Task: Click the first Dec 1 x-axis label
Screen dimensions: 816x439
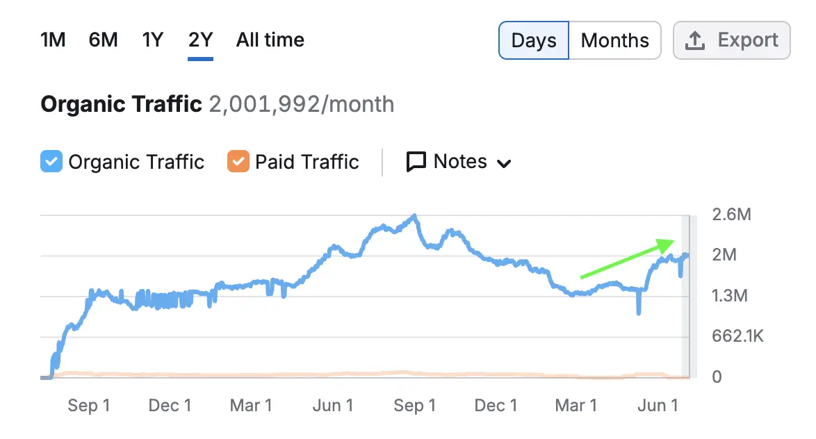Action: tap(170, 405)
